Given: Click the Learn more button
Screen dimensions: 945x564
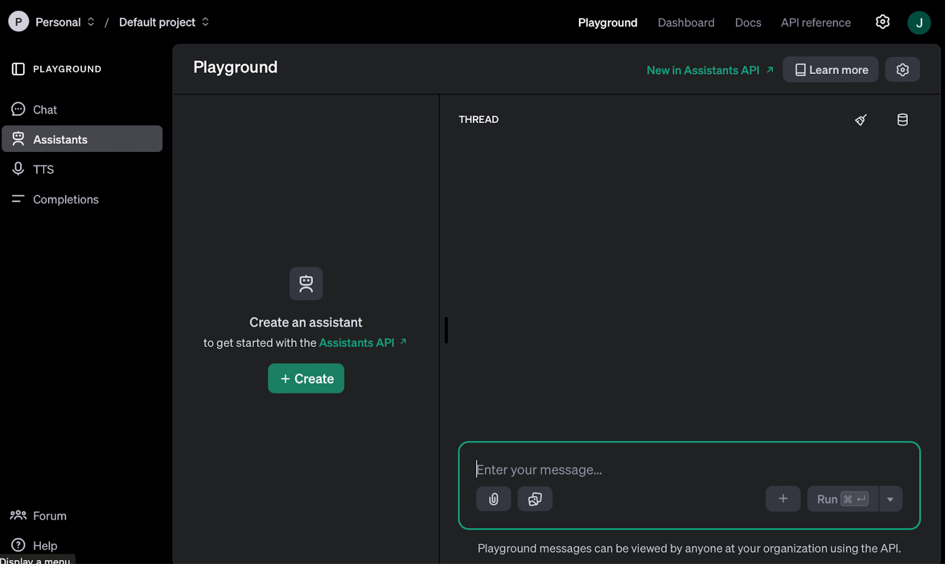Looking at the screenshot, I should (830, 70).
